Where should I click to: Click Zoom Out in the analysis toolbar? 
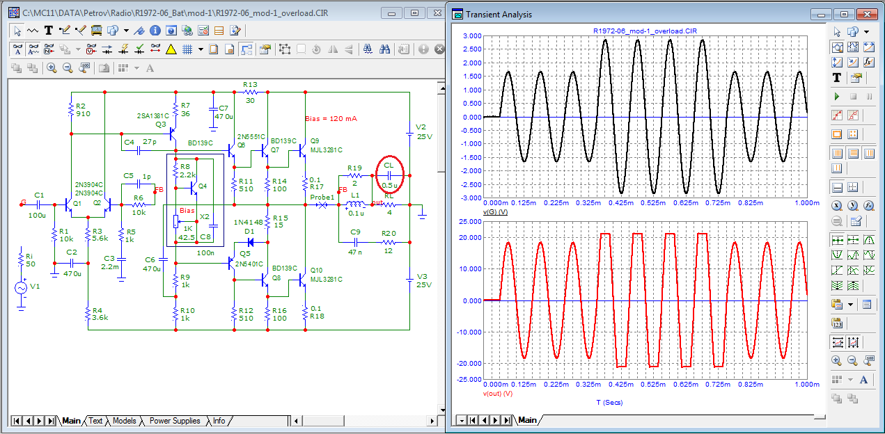coord(853,360)
